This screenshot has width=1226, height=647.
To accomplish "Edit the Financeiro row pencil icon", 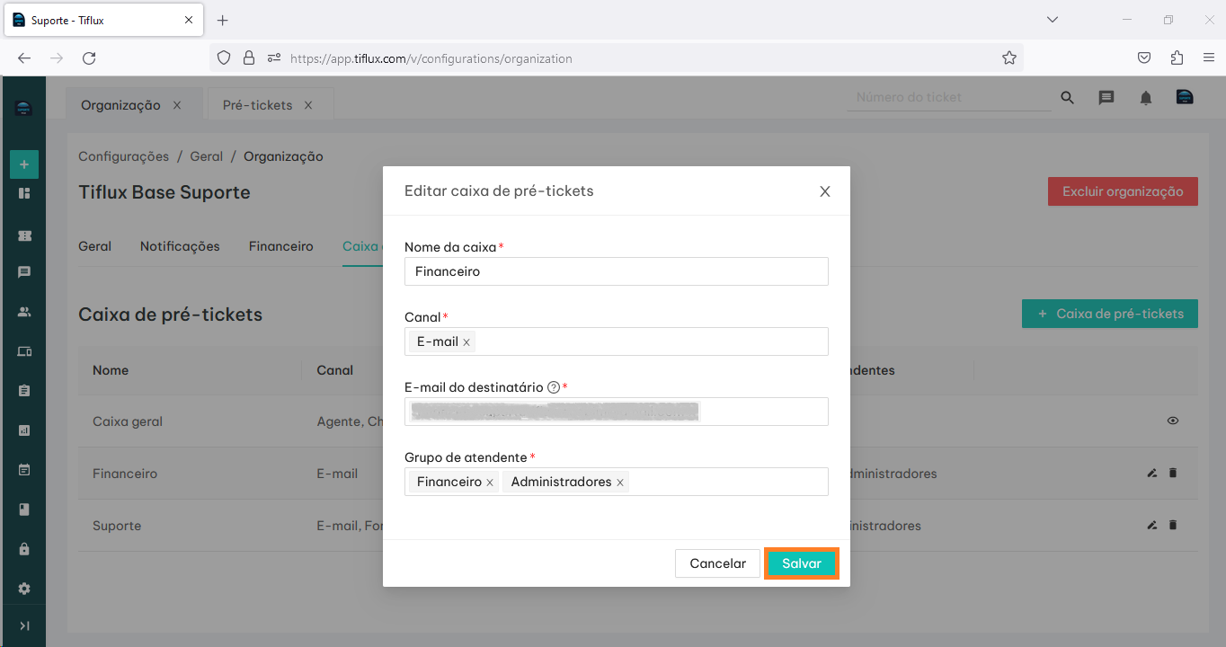I will pyautogui.click(x=1152, y=473).
